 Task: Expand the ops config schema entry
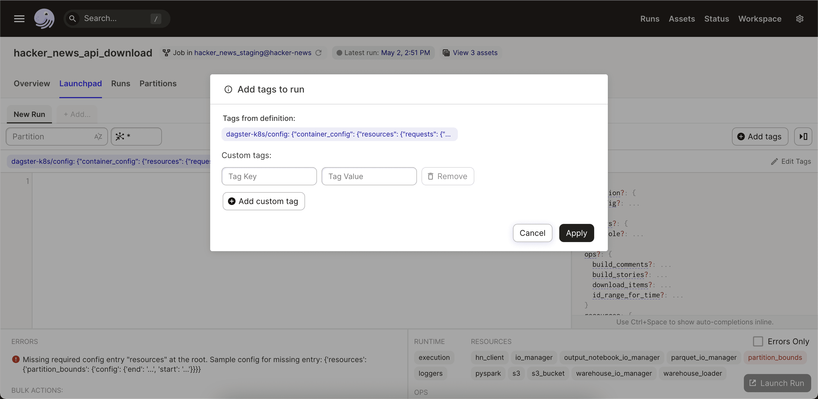[590, 254]
